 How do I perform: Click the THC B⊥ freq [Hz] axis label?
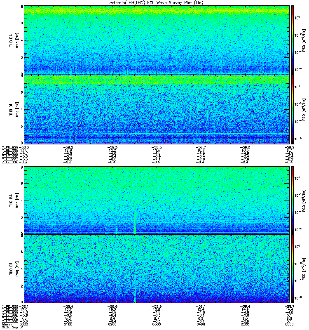(14, 200)
